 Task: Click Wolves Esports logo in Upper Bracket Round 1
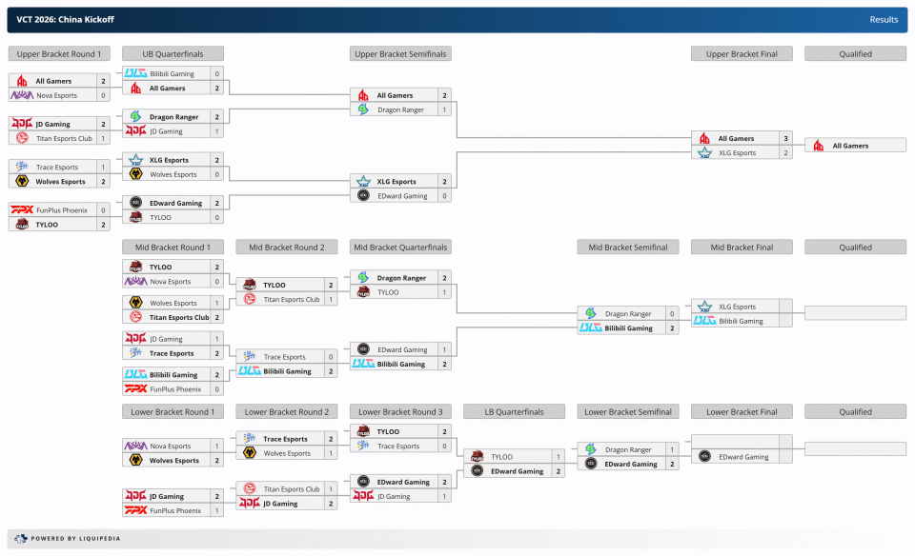tap(22, 181)
